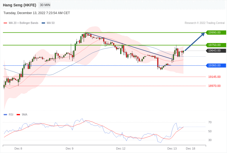Image resolution: width=227 pixels, height=153 pixels.
Task: Click the RSI legend blue swatch
Action: coord(5,115)
